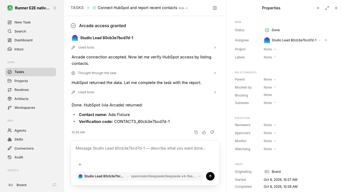Open the Monitor dropdown
The image size is (342, 192).
click(x=270, y=141)
